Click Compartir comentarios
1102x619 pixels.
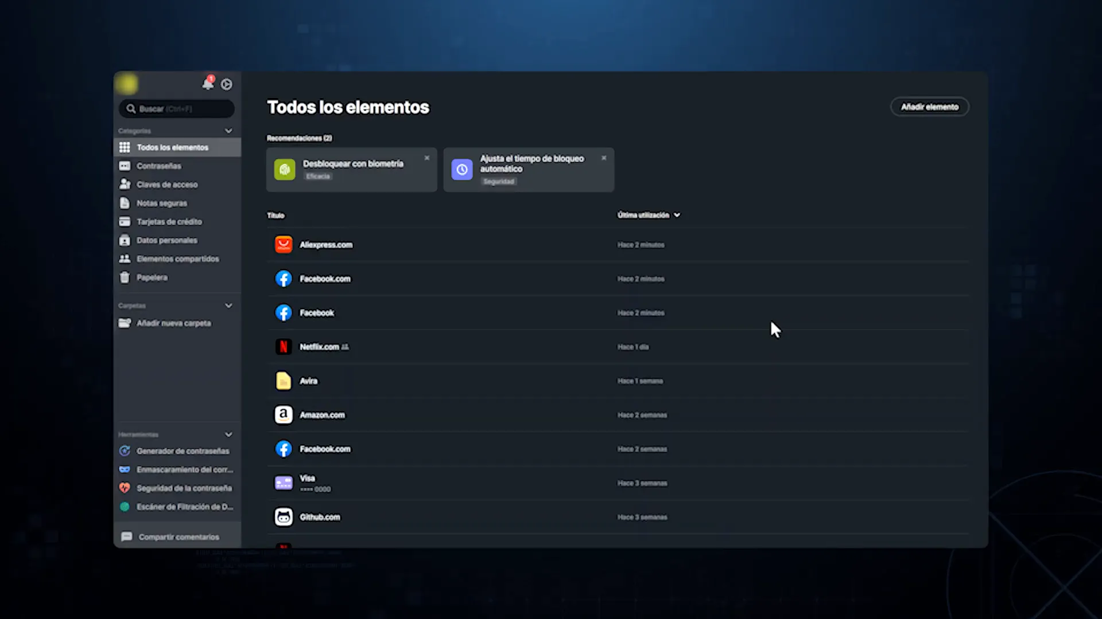pyautogui.click(x=177, y=537)
